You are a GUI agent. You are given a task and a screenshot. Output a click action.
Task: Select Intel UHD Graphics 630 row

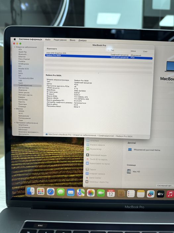coord(98,54)
